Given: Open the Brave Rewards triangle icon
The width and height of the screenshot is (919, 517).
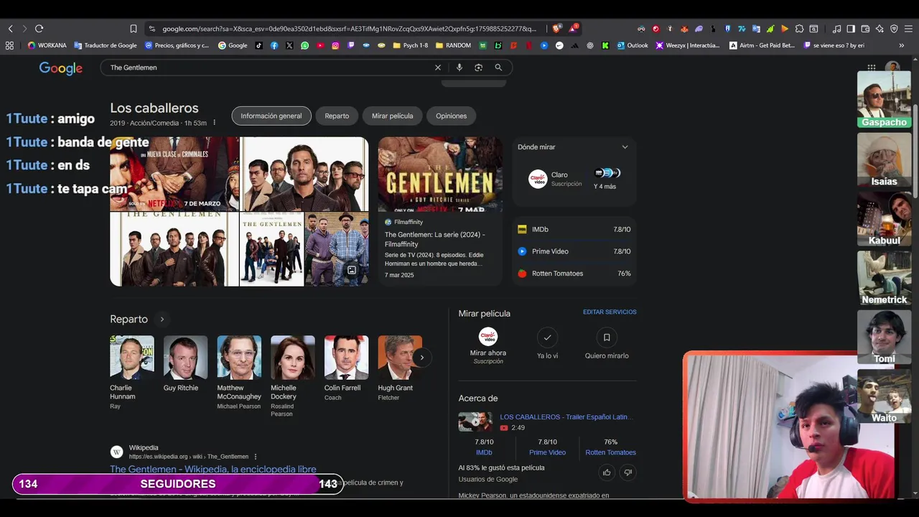Looking at the screenshot, I should (x=574, y=29).
